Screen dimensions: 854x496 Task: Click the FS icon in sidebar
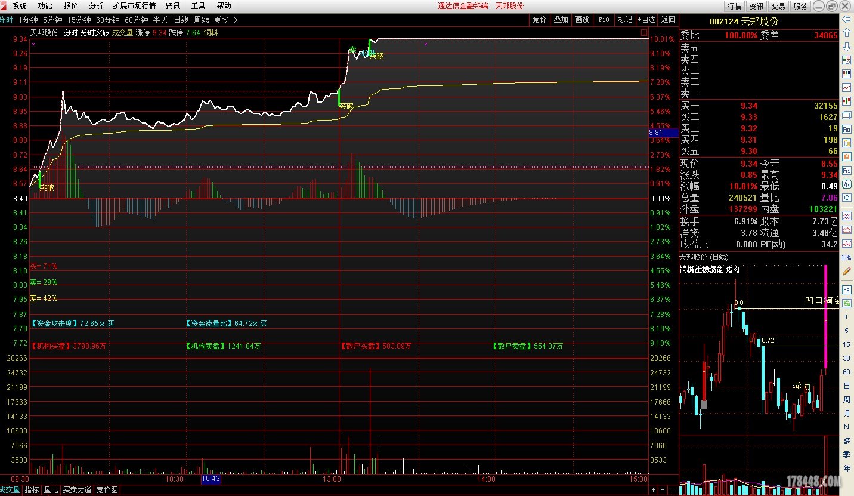846,289
